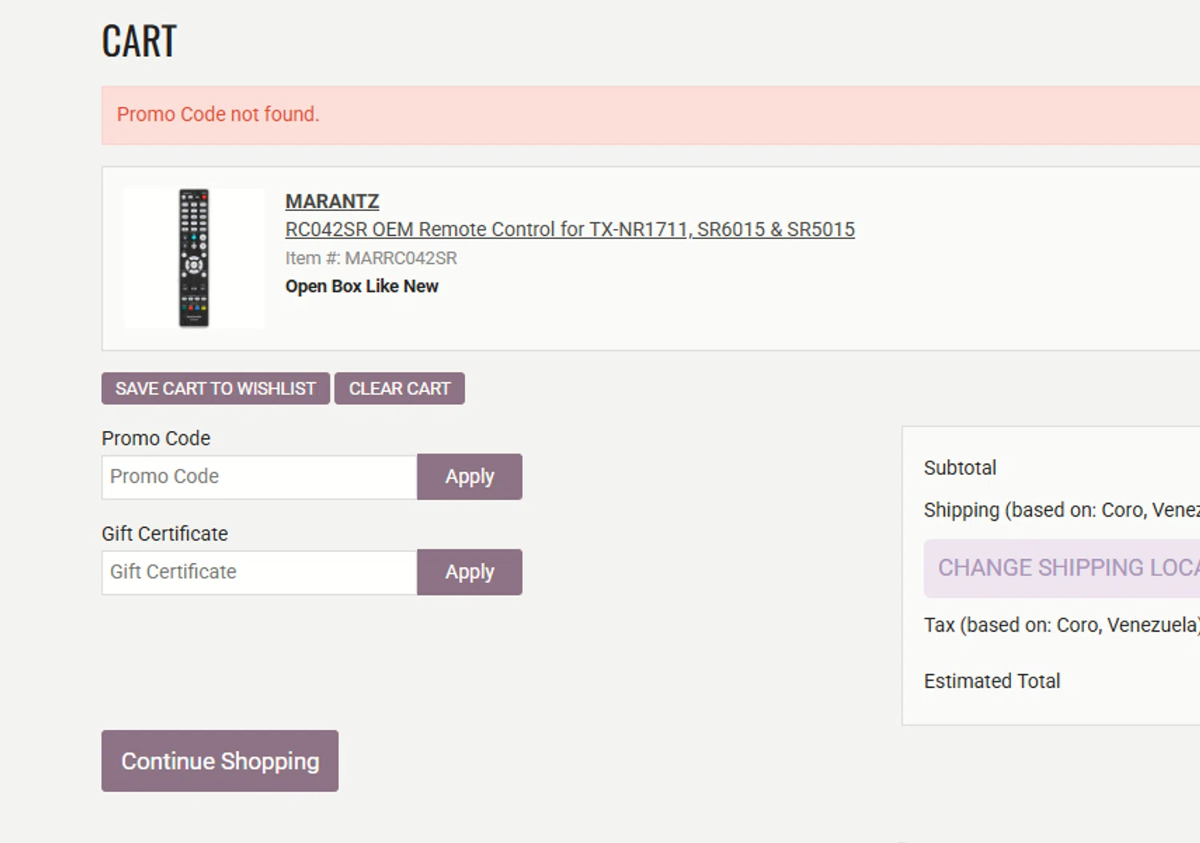Focus the Gift Certificate input field

click(259, 572)
